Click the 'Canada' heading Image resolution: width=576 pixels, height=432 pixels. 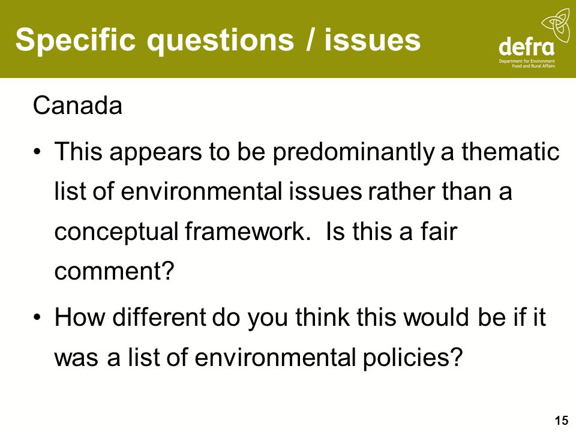click(x=77, y=106)
